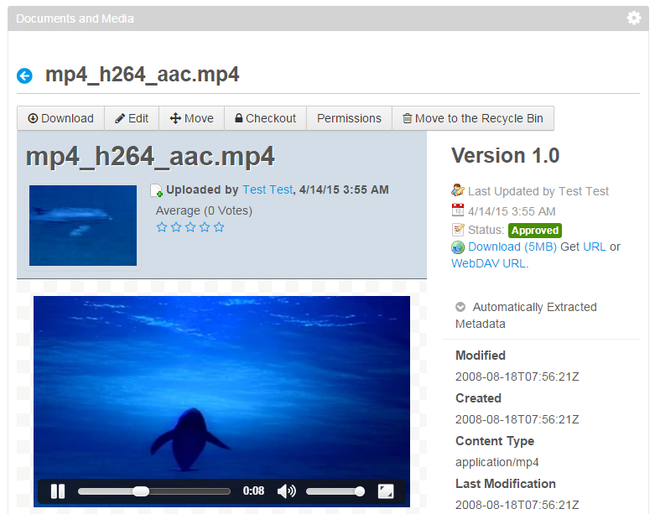
Task: Select the Version 1.0 heading
Action: pyautogui.click(x=505, y=156)
